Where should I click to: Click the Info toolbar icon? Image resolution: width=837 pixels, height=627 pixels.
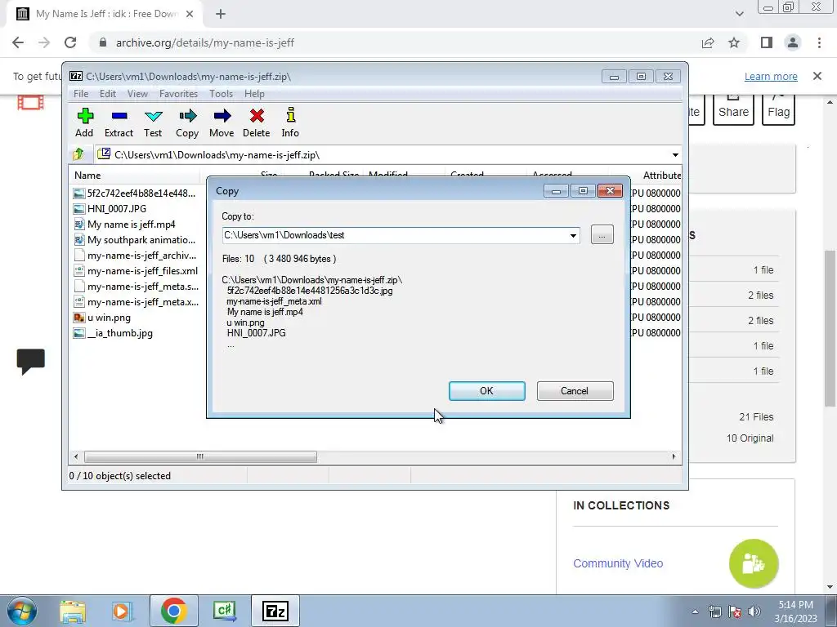tap(290, 122)
